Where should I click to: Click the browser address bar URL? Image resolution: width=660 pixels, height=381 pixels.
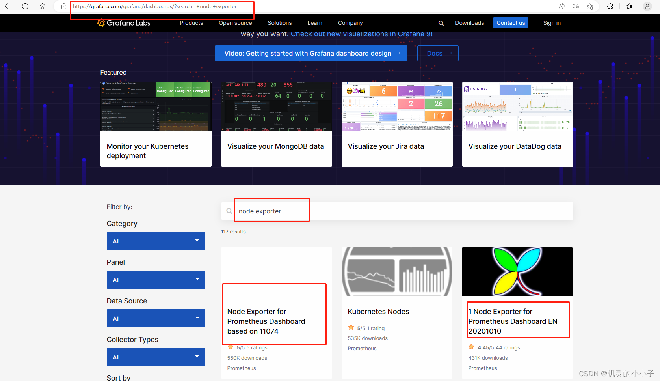[155, 6]
